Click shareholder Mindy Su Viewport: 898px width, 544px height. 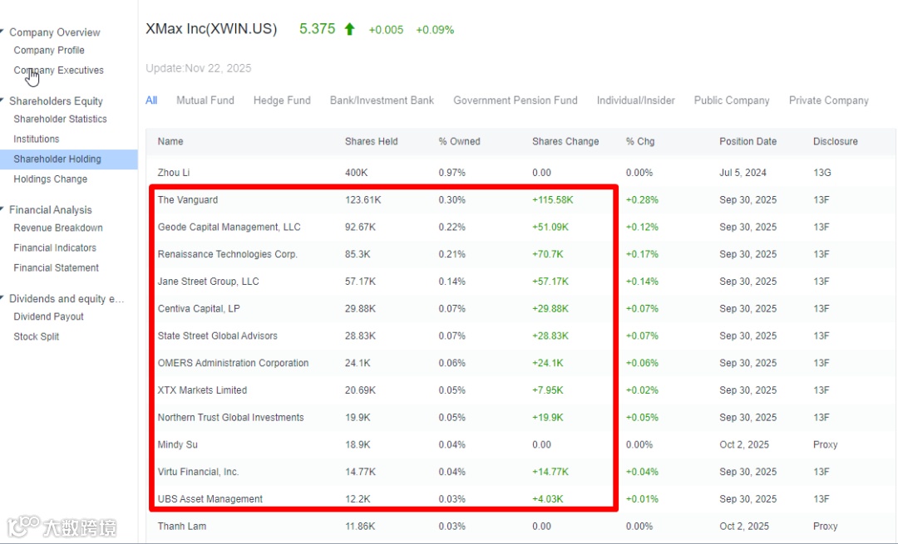pos(178,444)
